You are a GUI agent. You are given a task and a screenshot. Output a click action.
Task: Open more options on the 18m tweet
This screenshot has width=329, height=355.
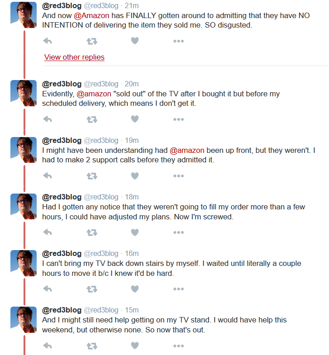[179, 232]
